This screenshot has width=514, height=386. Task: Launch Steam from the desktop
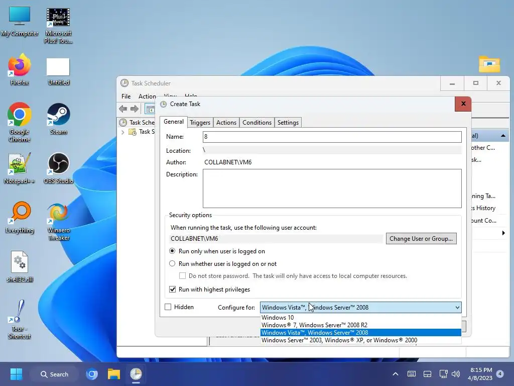coord(58,119)
